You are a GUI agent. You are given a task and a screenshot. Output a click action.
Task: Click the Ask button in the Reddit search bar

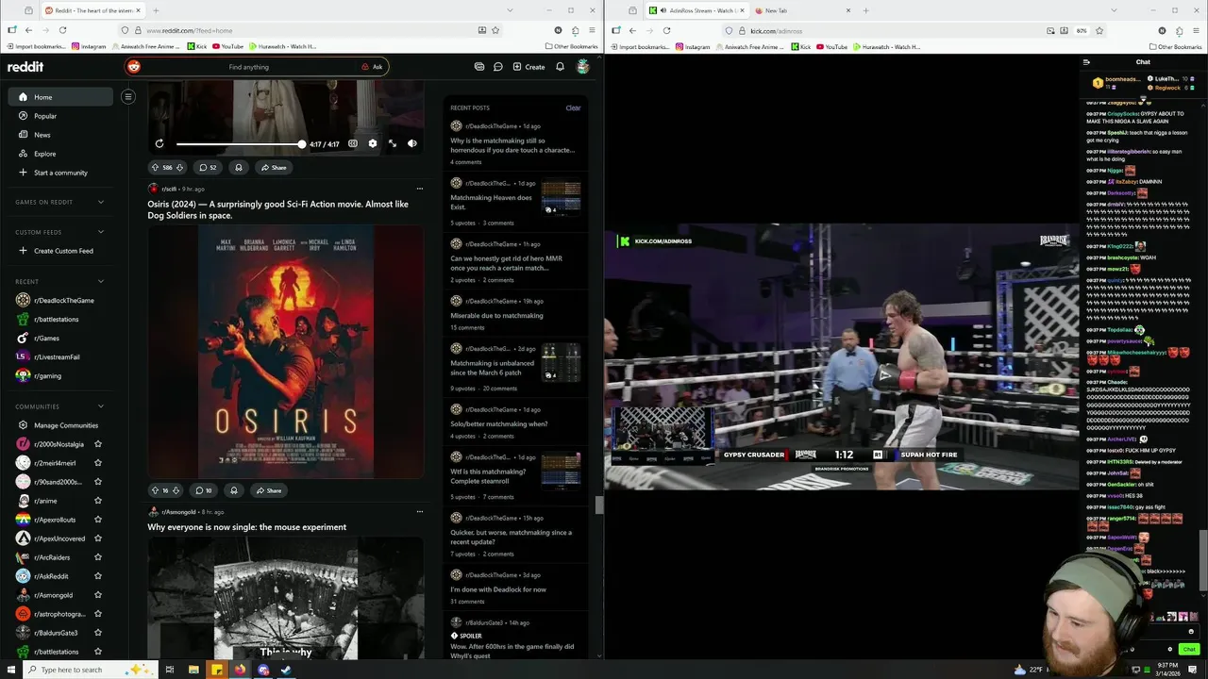tap(372, 67)
